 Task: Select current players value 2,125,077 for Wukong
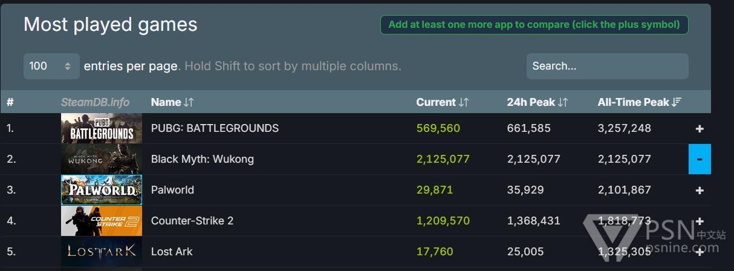(443, 159)
